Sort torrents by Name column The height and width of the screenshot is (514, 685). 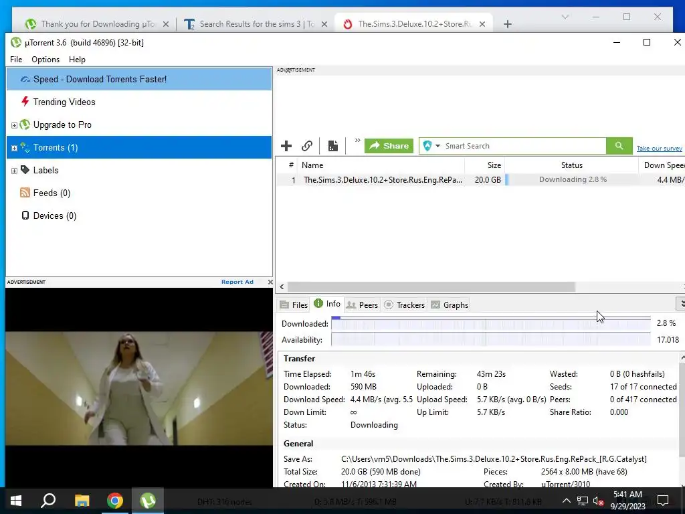(381, 165)
